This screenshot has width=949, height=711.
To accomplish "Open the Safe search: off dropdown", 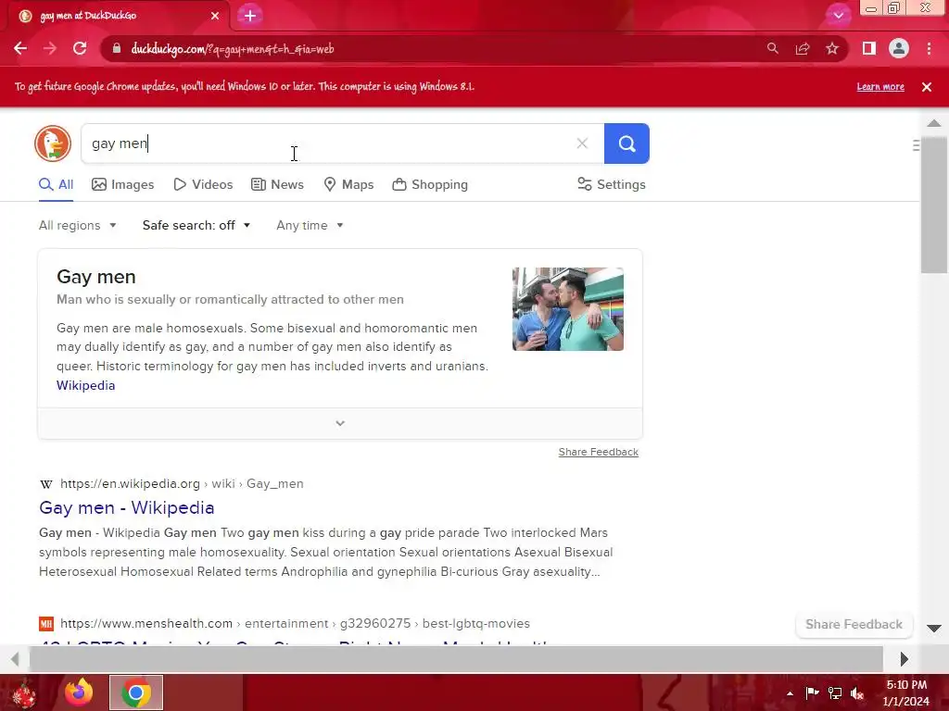I will (x=196, y=226).
